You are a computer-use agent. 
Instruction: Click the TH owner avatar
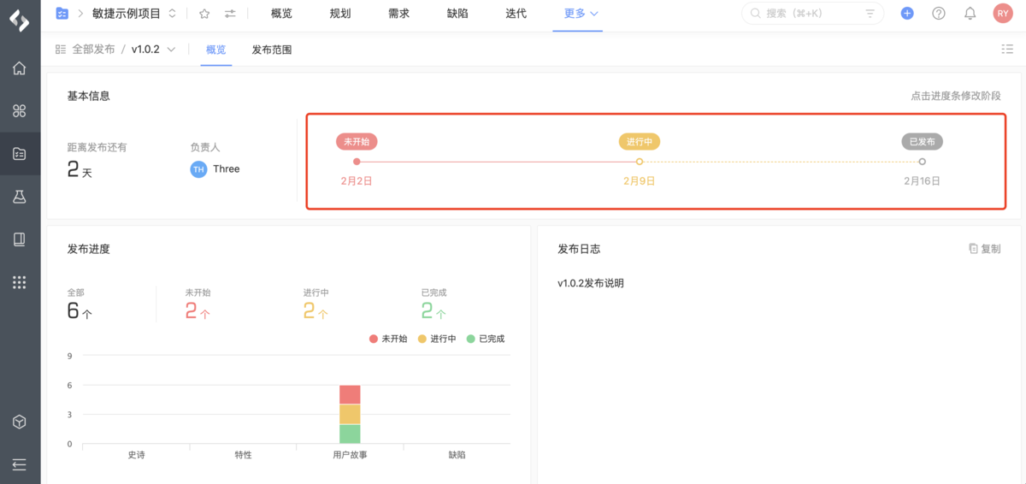coord(198,169)
